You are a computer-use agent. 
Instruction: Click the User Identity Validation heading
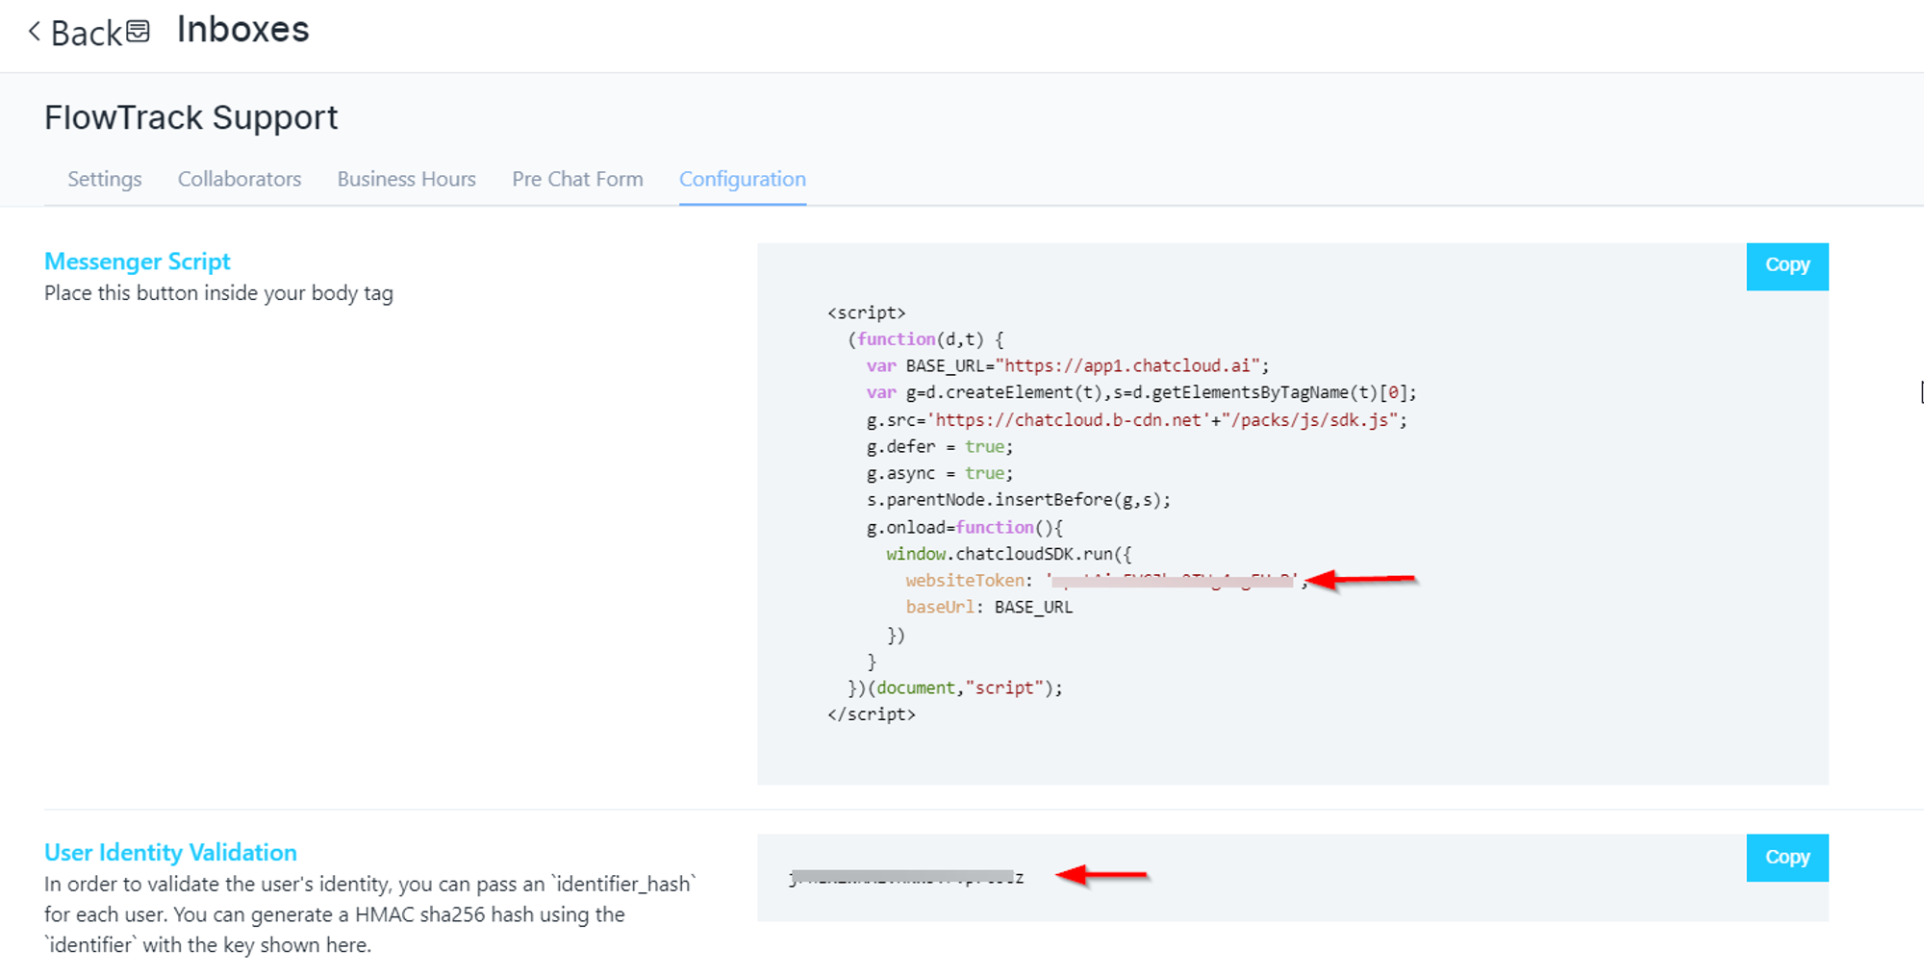click(170, 852)
